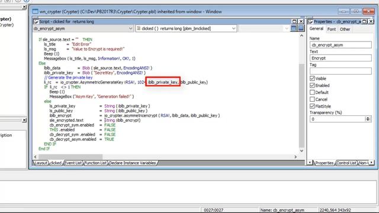379x213 pixels.
Task: Click the Name field containing cb_encrypt_asym
Action: 341,45
